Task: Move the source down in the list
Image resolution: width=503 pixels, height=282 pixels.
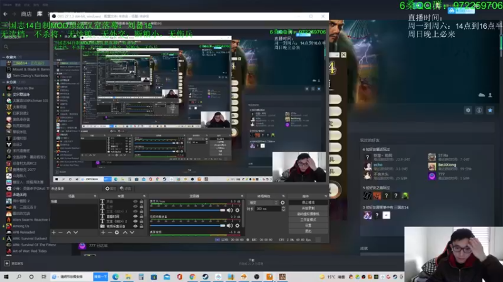Action: point(132,232)
